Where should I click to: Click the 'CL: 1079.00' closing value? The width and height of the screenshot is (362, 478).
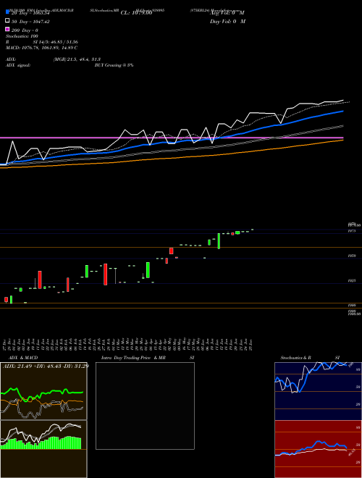pyautogui.click(x=136, y=13)
